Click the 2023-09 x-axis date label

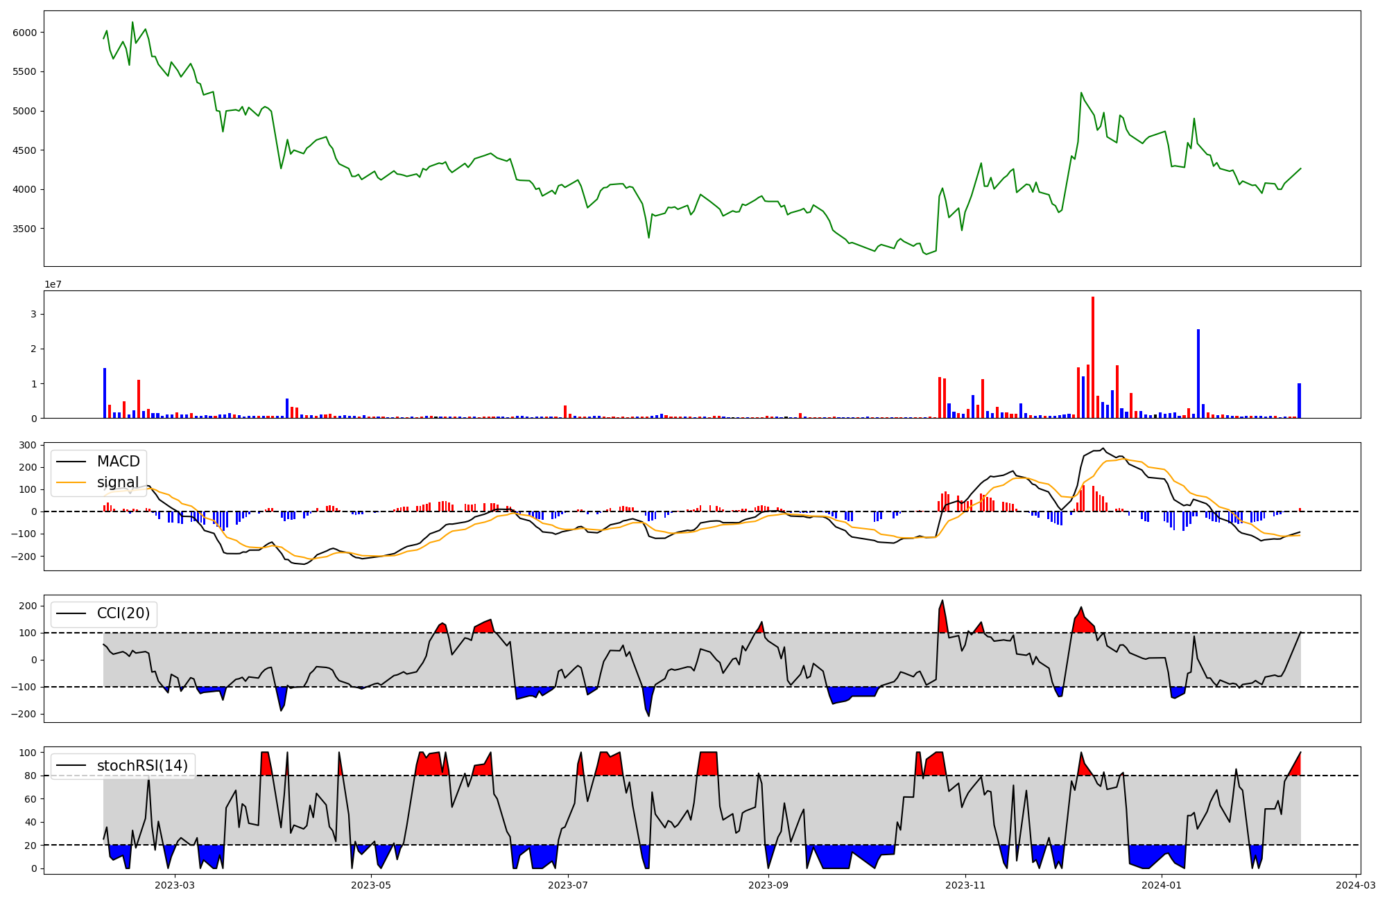[768, 885]
